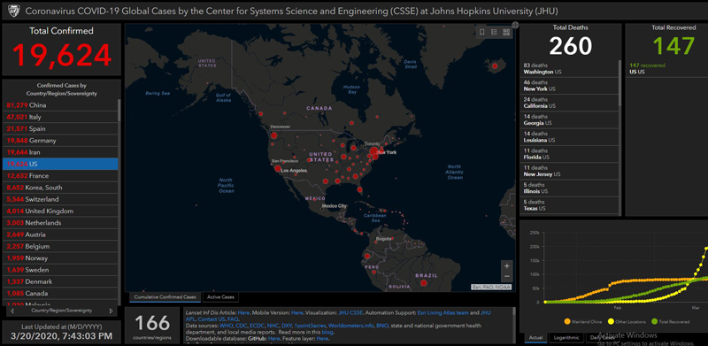708x346 pixels.
Task: Toggle Other Locations series in chart legend
Action: coord(620,321)
